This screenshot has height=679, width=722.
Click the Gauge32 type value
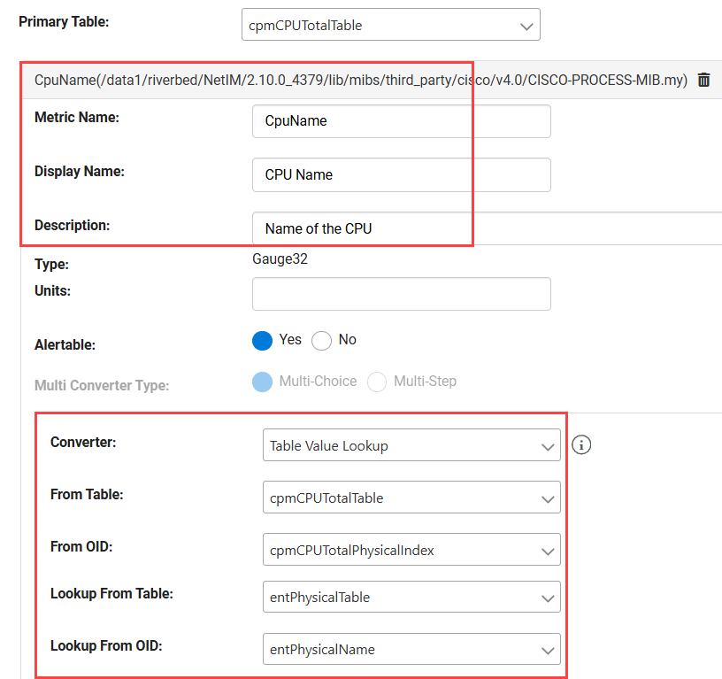pyautogui.click(x=280, y=259)
